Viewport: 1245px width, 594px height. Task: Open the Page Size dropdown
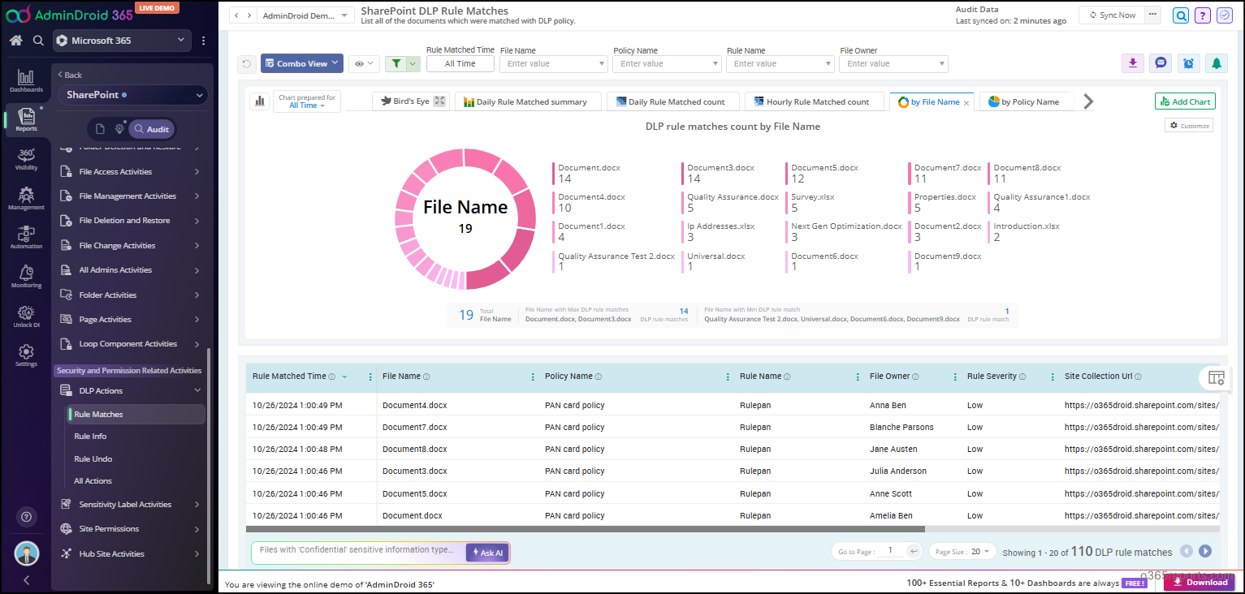(x=962, y=552)
